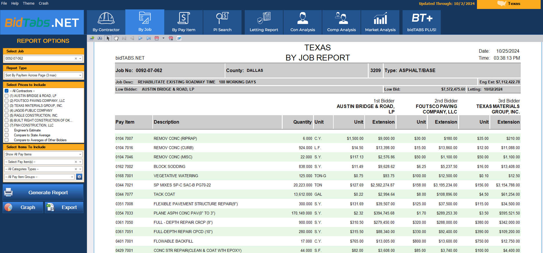Open the File menu

point(4,3)
